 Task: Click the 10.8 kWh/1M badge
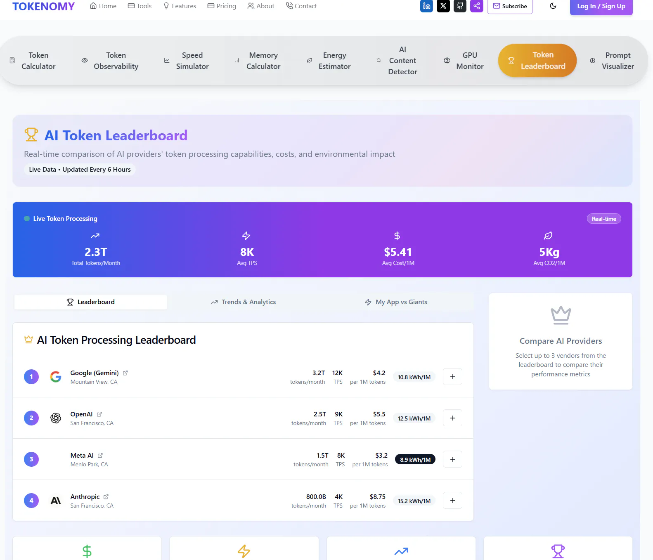(x=414, y=377)
